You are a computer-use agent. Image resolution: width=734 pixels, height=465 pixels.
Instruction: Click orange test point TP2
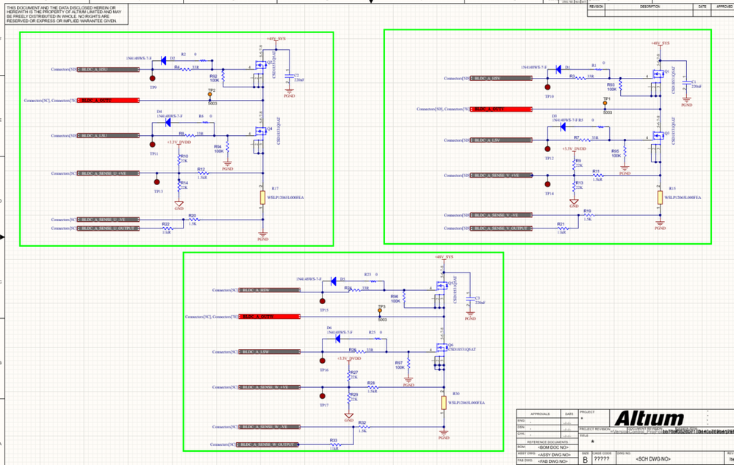[x=209, y=95]
